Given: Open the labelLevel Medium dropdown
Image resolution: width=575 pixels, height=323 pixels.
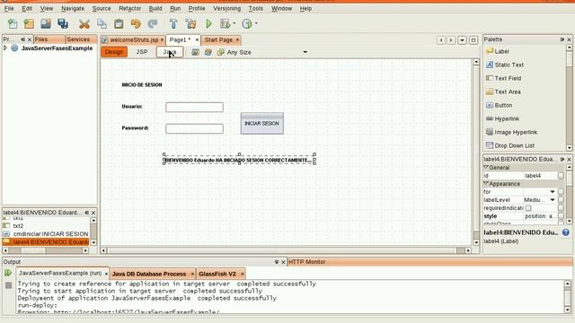Looking at the screenshot, I should pyautogui.click(x=553, y=200).
